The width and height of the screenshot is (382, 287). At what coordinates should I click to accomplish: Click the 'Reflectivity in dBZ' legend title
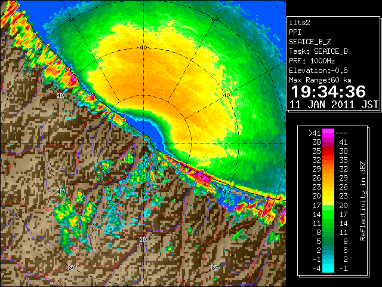[x=363, y=201]
